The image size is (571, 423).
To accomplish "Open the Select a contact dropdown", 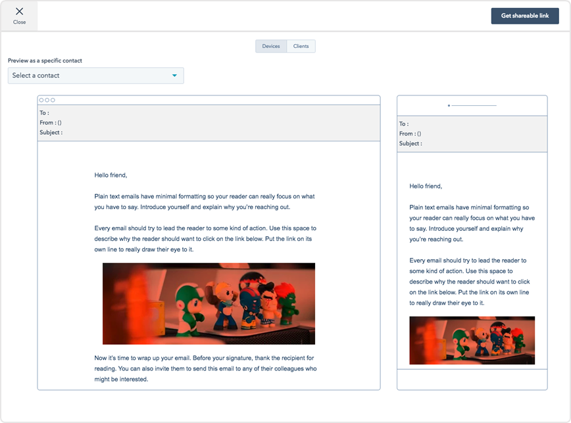I will 96,76.
